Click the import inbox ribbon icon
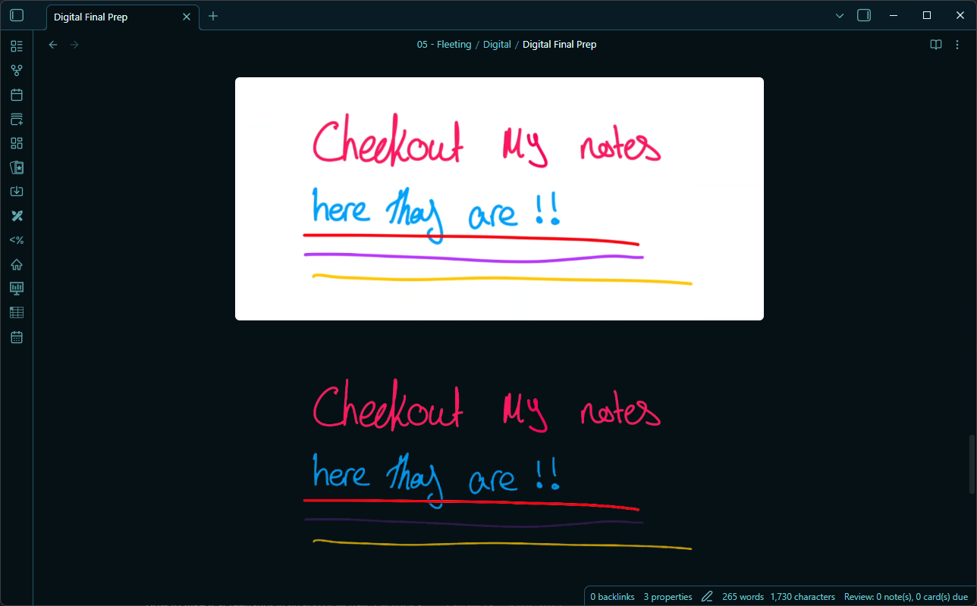 point(17,192)
